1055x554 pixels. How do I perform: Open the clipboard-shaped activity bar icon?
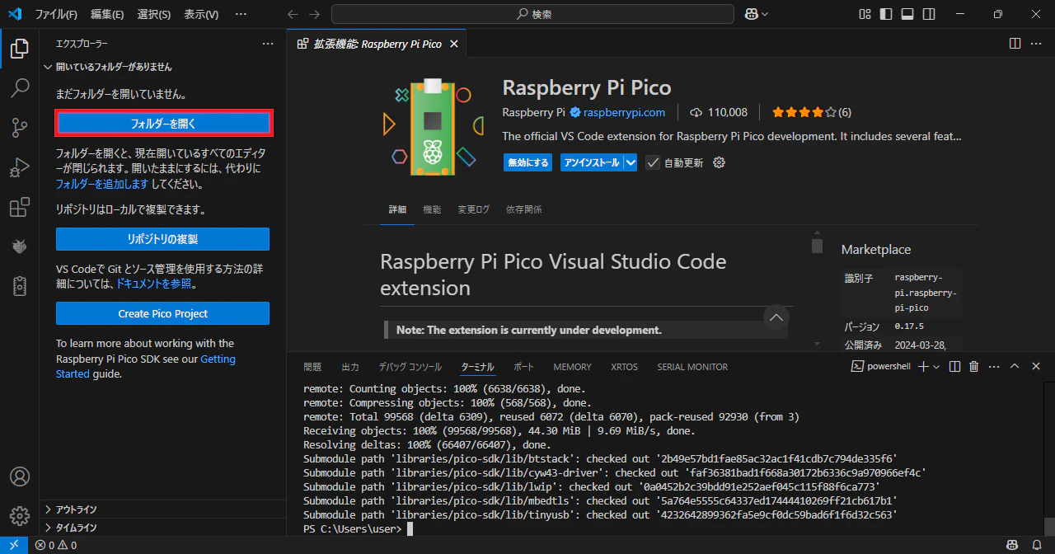tap(20, 286)
